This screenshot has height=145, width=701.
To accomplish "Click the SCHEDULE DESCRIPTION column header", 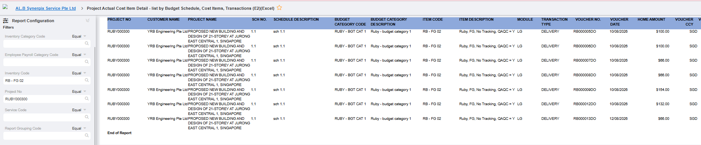I will pos(296,20).
